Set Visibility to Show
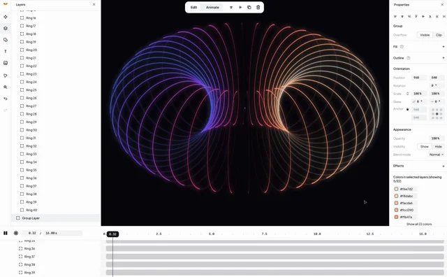Viewport: 447px width, 277px height. 425,146
